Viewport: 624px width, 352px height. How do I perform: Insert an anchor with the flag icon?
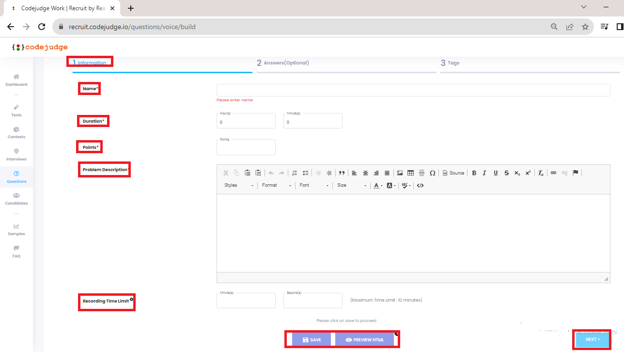tap(576, 173)
